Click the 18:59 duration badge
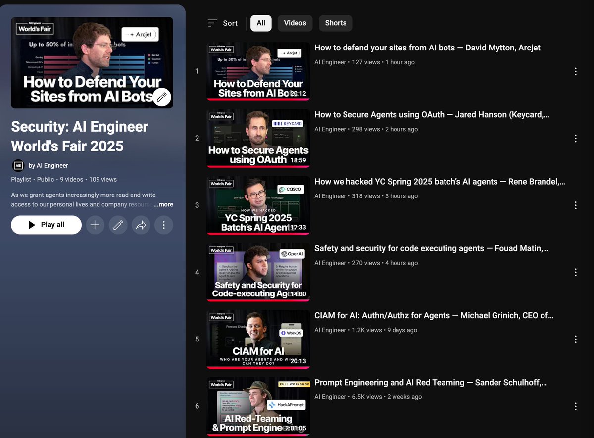 click(x=298, y=160)
